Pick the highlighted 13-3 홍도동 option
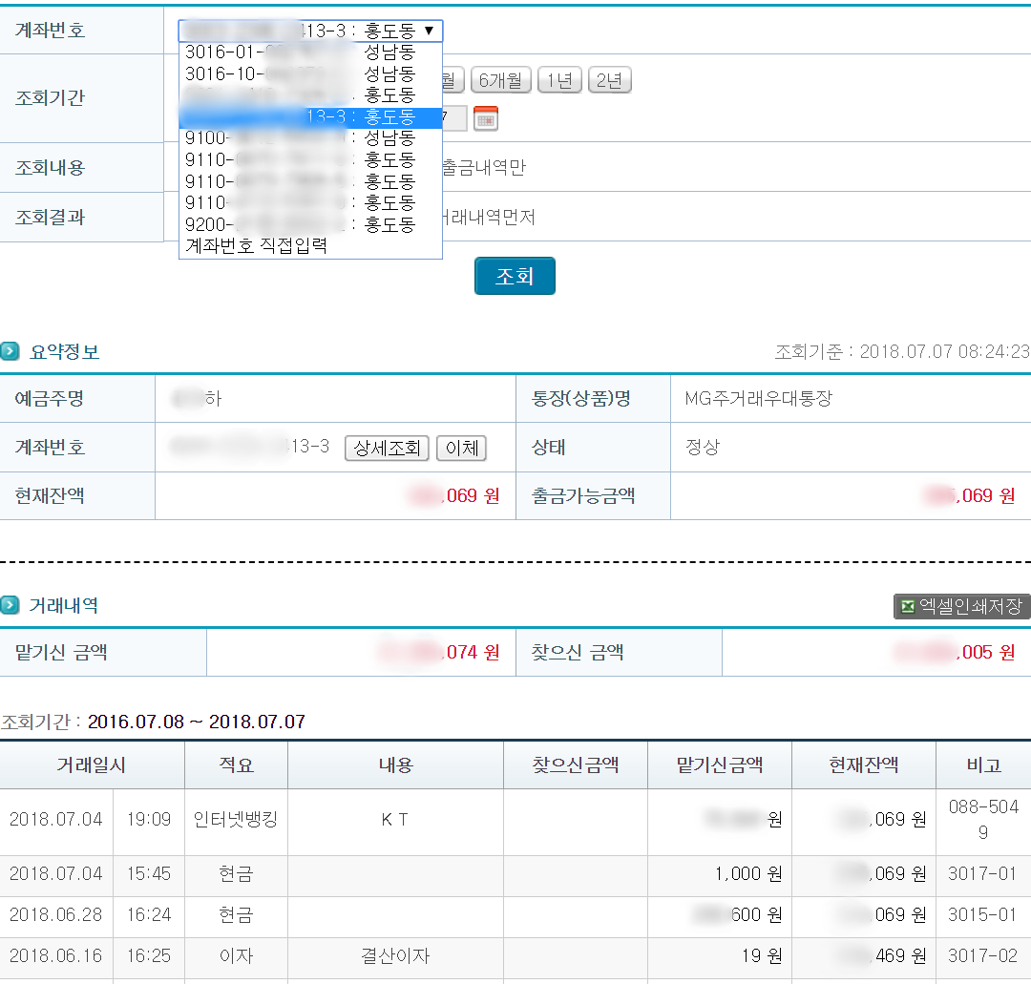The width and height of the screenshot is (1031, 984). (x=310, y=117)
